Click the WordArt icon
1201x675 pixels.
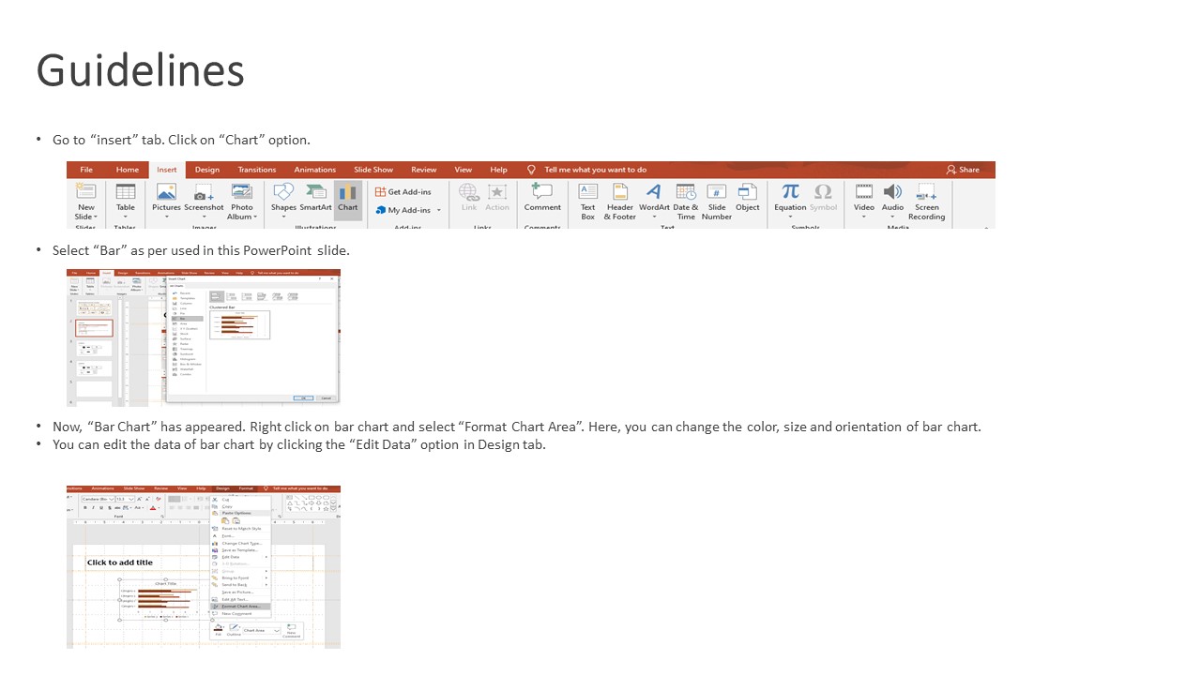pos(654,198)
